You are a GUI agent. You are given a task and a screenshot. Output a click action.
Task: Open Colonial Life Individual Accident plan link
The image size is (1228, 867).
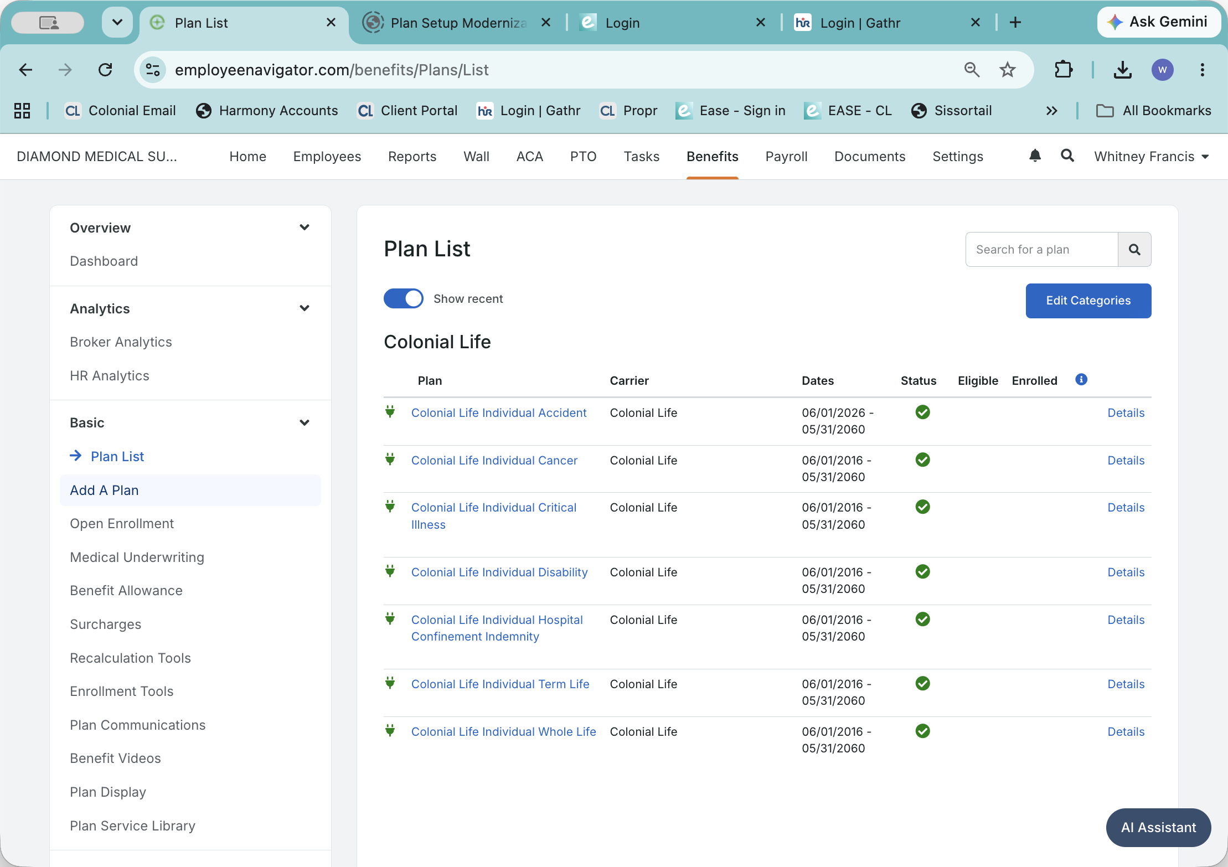498,412
